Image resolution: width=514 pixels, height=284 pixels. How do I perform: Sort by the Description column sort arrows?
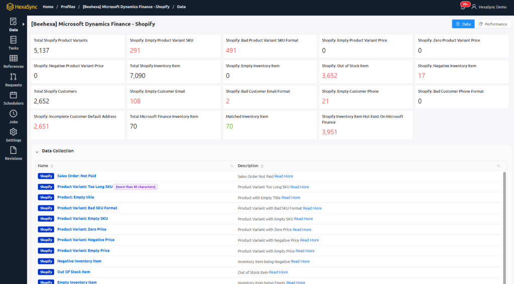point(262,166)
